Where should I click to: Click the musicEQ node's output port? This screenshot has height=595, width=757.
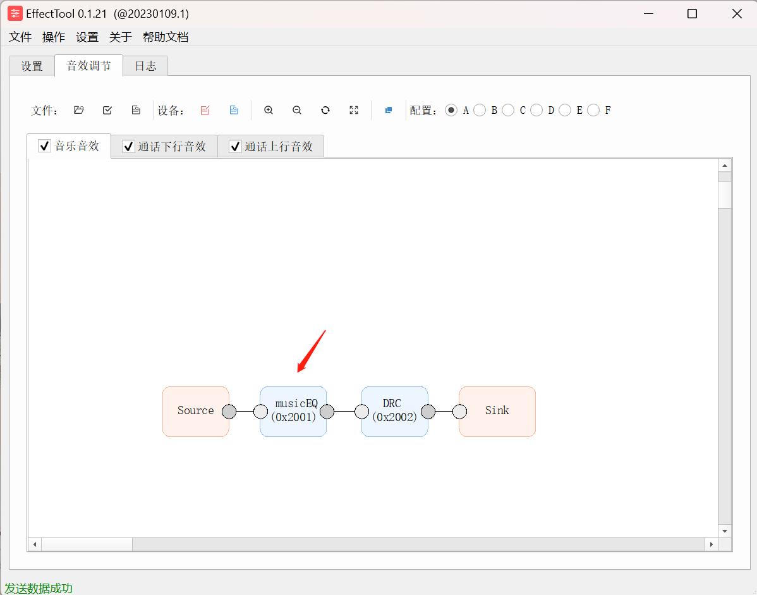point(327,412)
